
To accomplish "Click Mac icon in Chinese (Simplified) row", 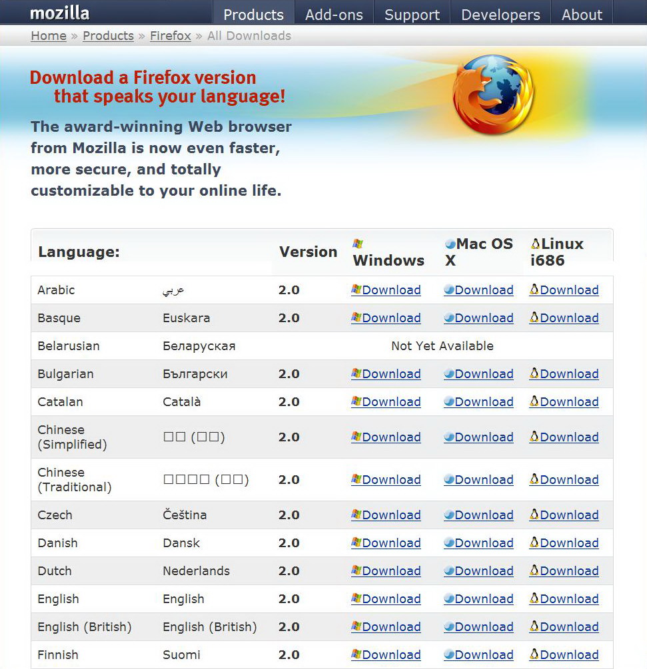I will pos(449,437).
